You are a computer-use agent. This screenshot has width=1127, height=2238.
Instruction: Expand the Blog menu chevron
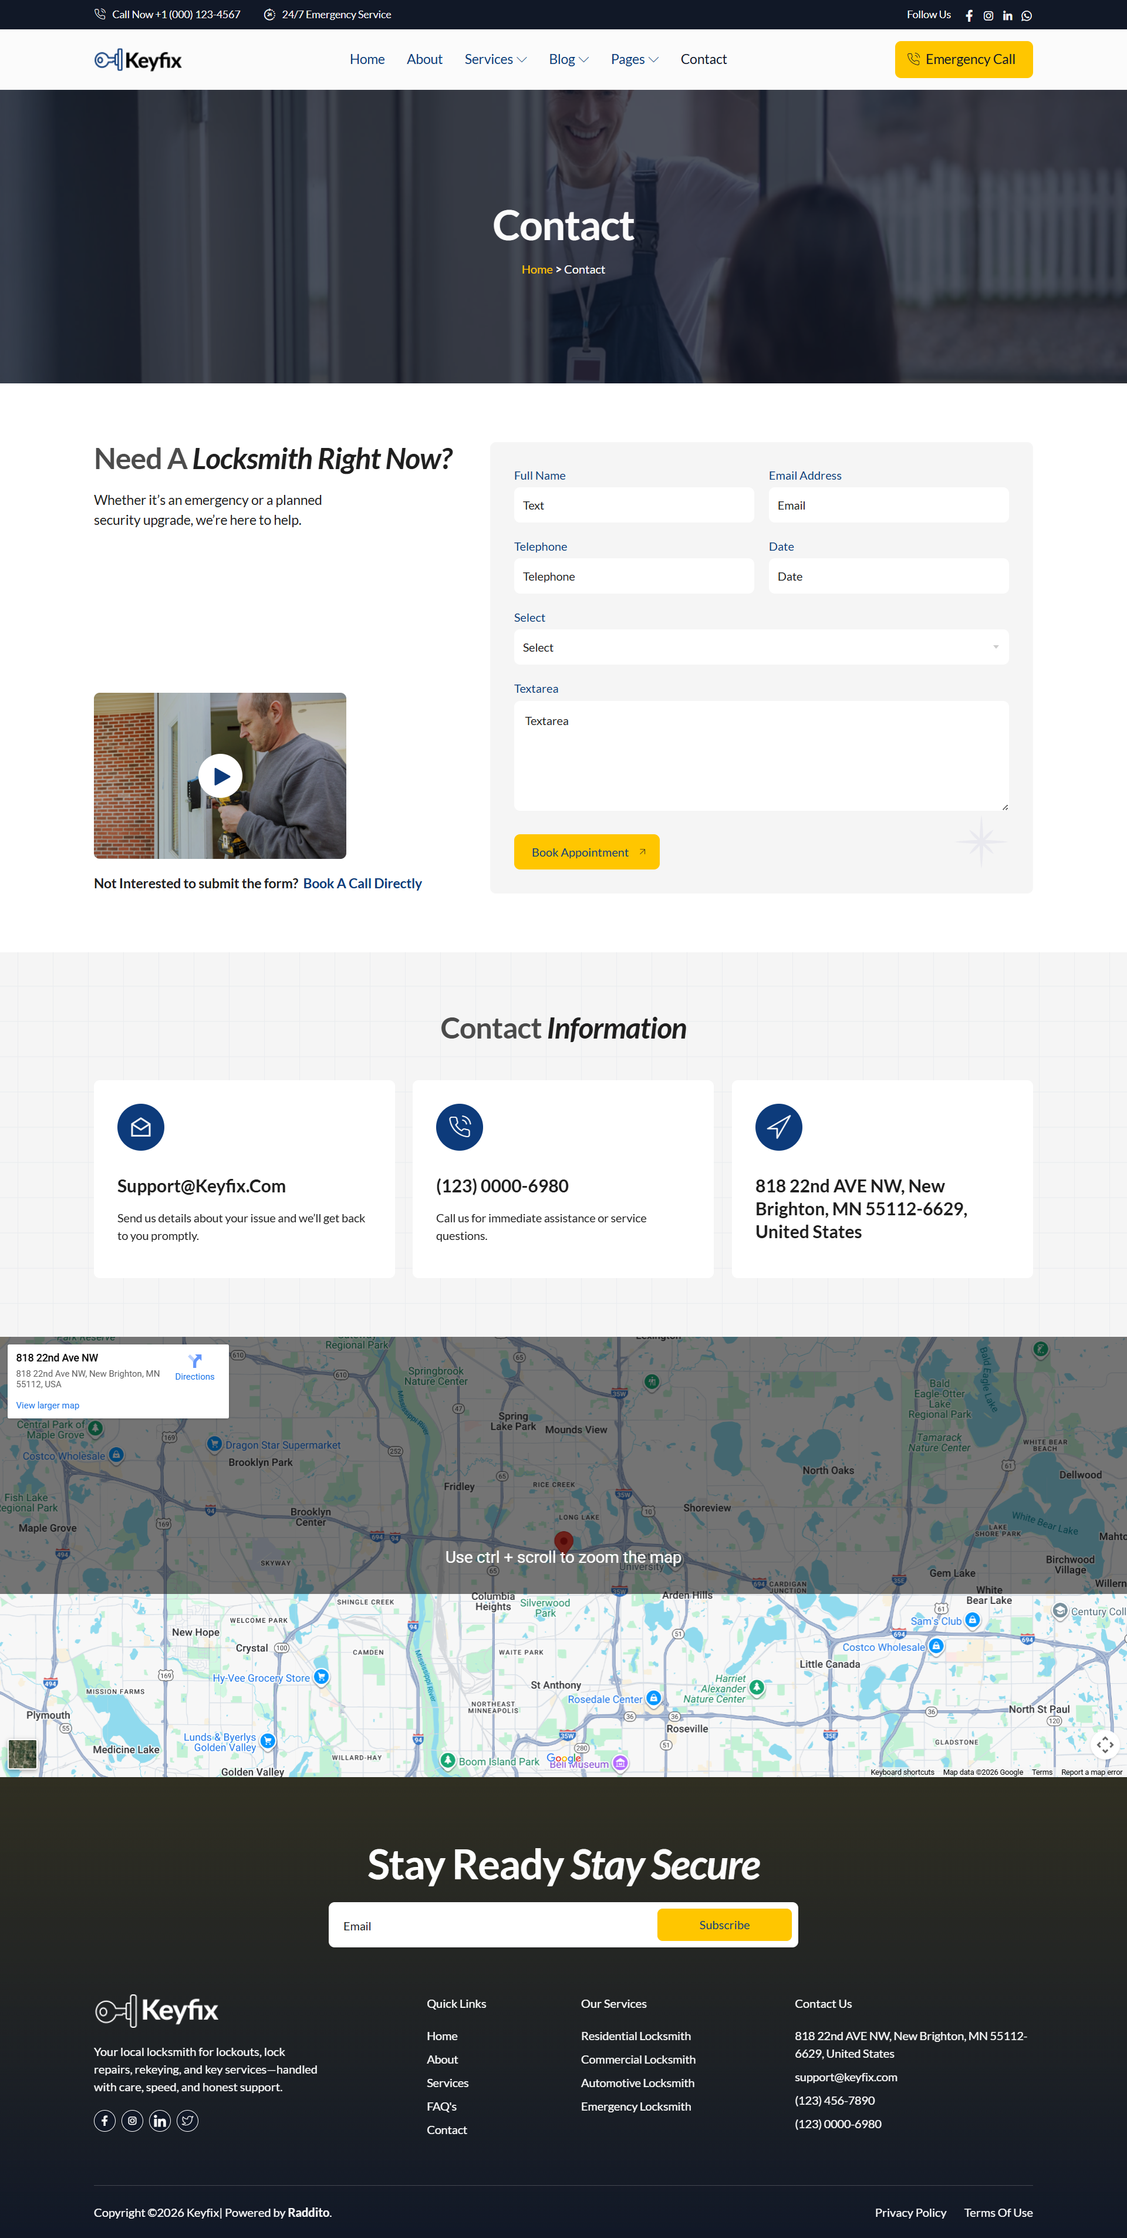tap(583, 60)
